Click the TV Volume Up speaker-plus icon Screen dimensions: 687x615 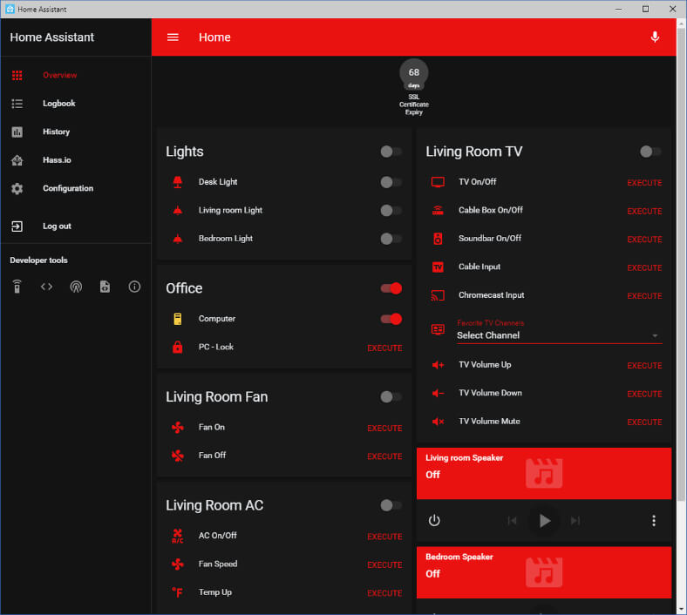pos(438,365)
